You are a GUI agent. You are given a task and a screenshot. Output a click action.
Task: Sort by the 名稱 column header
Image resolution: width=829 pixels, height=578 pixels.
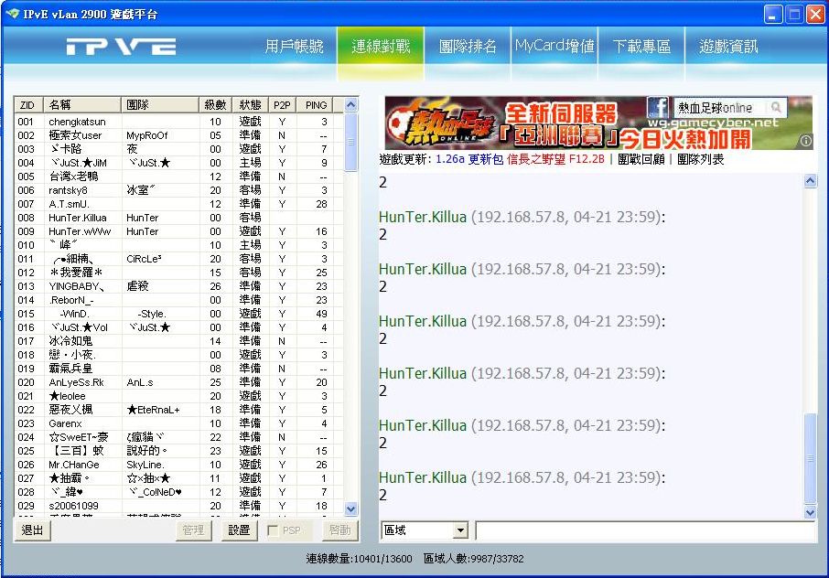82,105
